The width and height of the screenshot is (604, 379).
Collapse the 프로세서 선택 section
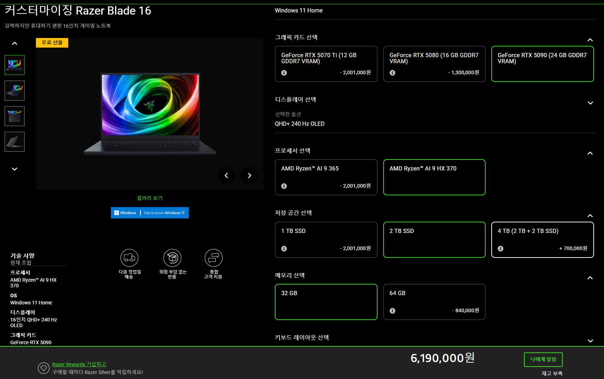(x=590, y=153)
